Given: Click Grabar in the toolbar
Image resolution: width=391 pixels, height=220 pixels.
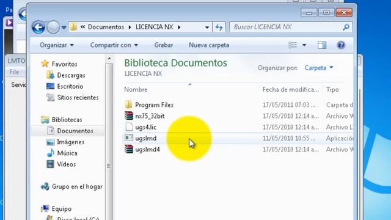Looking at the screenshot, I should click(164, 45).
